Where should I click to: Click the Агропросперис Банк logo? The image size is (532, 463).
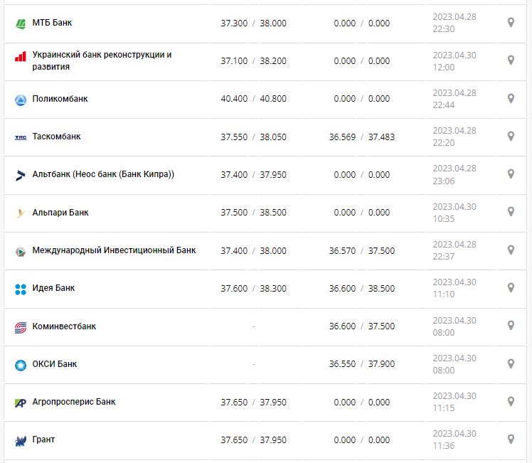coord(20,403)
